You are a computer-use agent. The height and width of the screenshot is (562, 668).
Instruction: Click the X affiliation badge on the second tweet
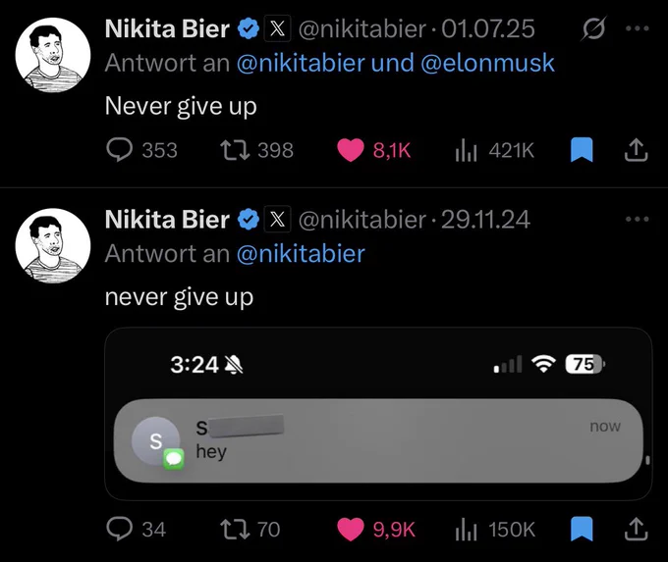point(277,219)
